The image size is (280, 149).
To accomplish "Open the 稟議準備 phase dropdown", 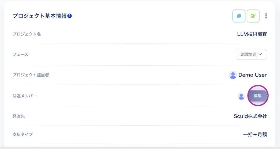I will (251, 54).
